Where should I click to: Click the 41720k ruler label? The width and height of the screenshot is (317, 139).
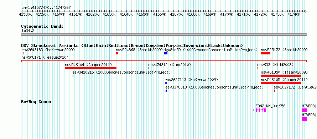pos(260,15)
